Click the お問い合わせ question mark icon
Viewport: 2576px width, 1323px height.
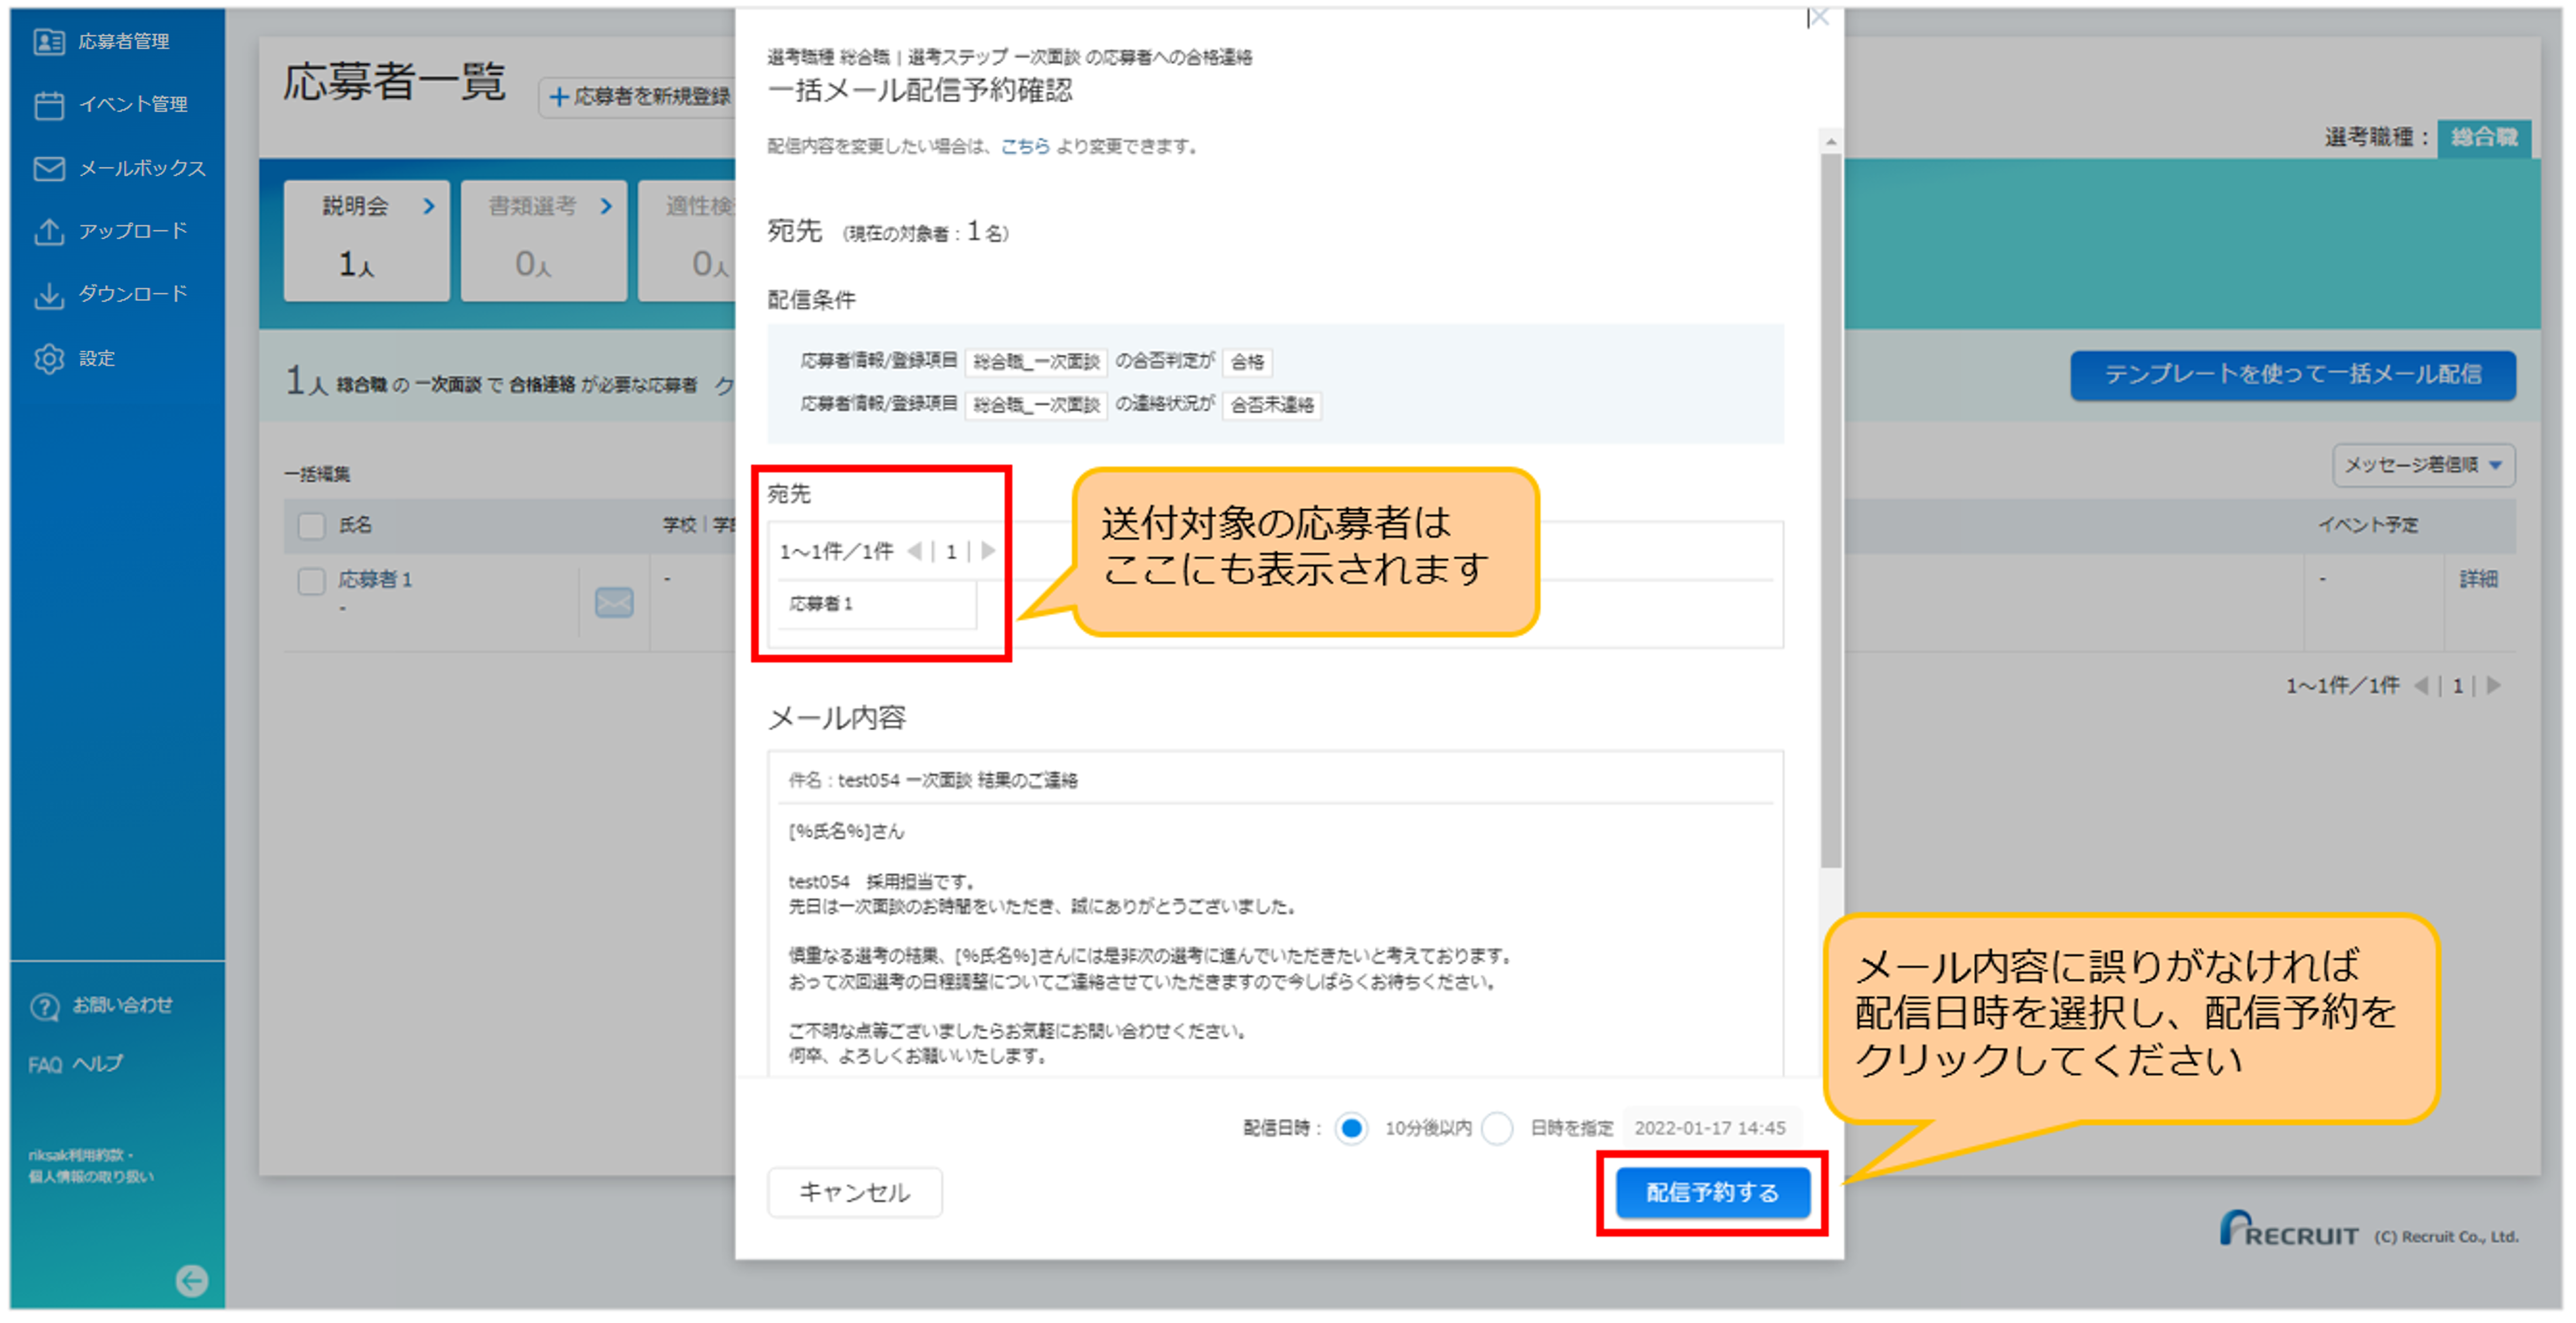pyautogui.click(x=45, y=1006)
